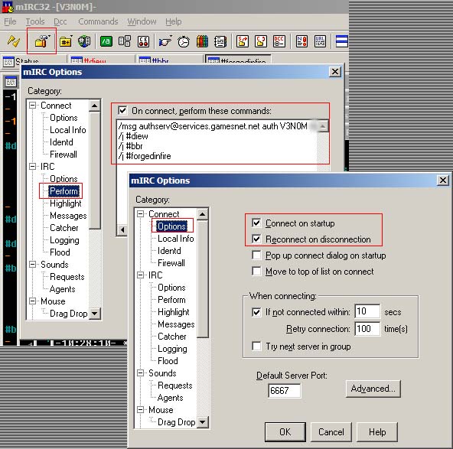
Task: Open the Tools menu
Action: click(35, 21)
